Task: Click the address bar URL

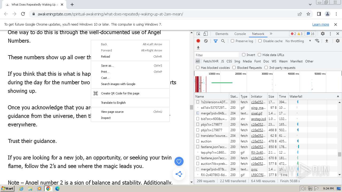Action: (x=110, y=14)
